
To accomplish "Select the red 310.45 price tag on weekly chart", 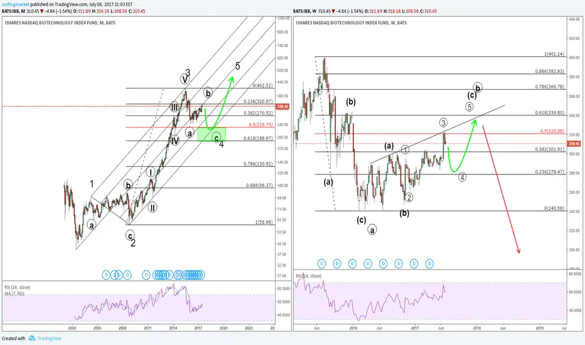I will pyautogui.click(x=574, y=144).
